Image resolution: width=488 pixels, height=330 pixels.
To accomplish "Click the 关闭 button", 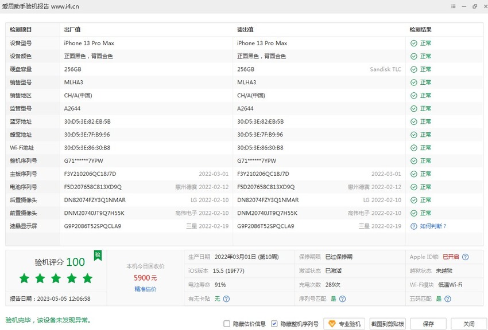I will (468, 324).
